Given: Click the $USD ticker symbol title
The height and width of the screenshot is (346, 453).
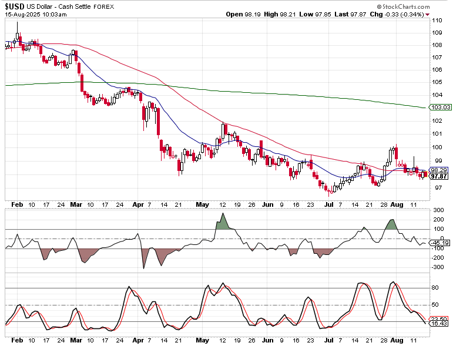Looking at the screenshot, I should (x=15, y=6).
